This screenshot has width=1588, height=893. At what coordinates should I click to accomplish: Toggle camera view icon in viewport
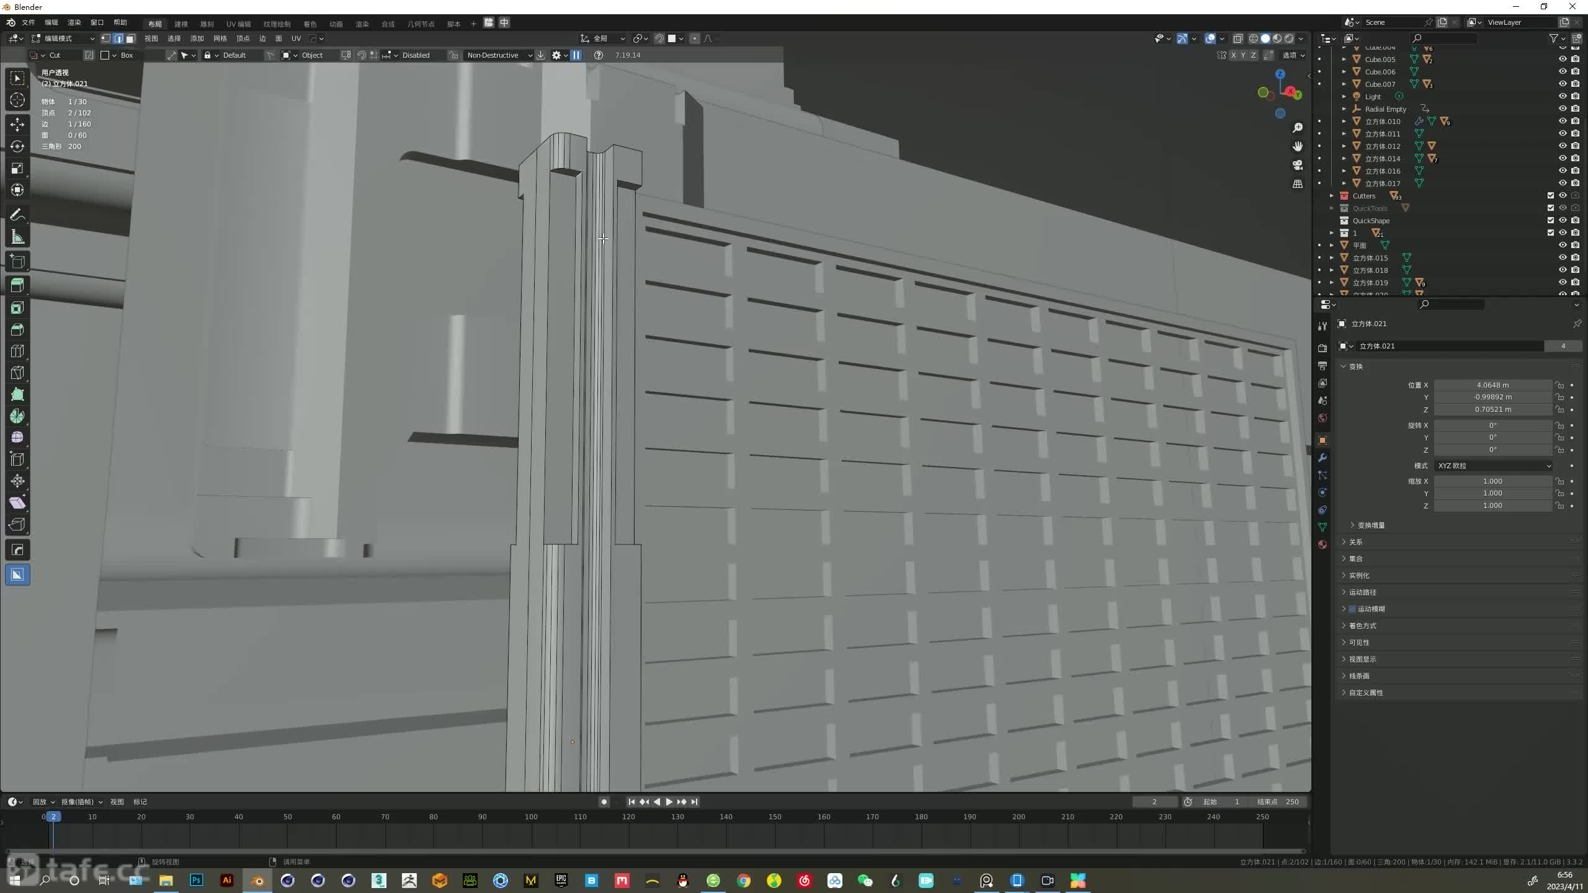pyautogui.click(x=1297, y=165)
